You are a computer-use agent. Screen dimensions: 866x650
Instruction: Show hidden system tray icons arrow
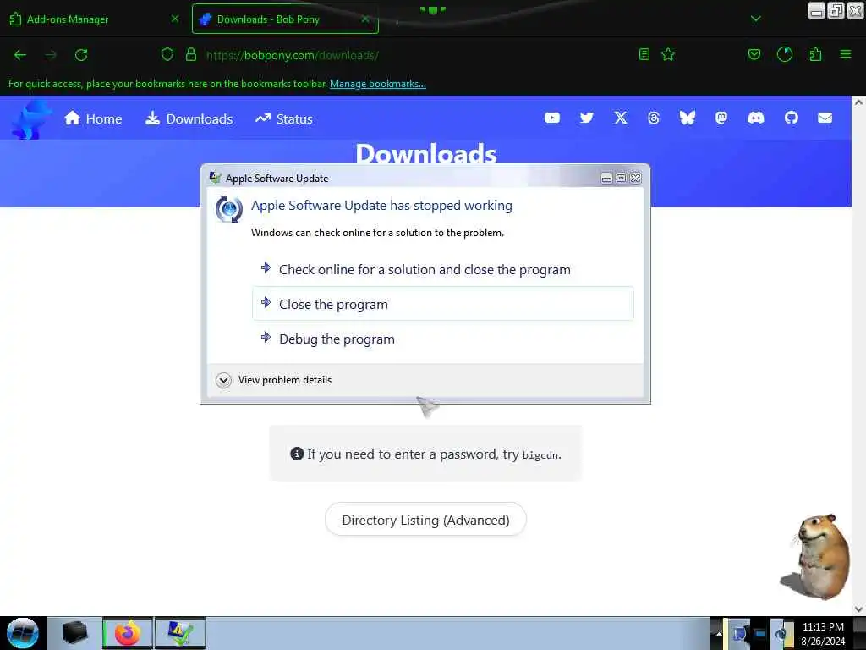click(719, 633)
